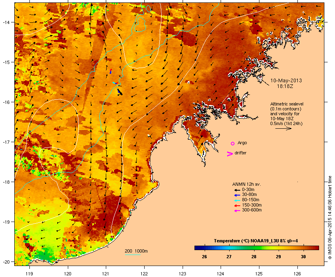Click the magenta drifter arrowhead symbol
This screenshot has height=277, width=335.
[230, 154]
